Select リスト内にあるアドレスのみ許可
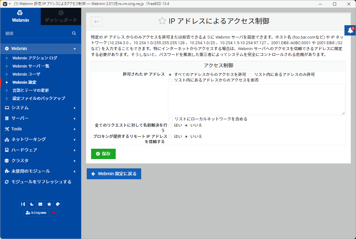 pyautogui.click(x=250, y=75)
